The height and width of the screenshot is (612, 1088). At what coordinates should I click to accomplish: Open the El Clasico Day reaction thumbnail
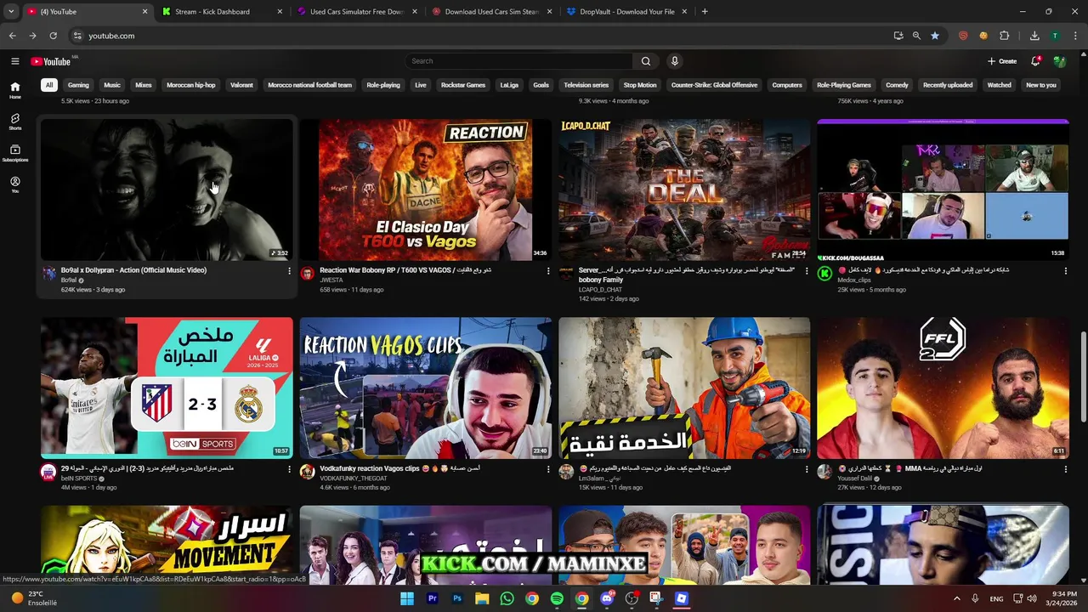(425, 190)
